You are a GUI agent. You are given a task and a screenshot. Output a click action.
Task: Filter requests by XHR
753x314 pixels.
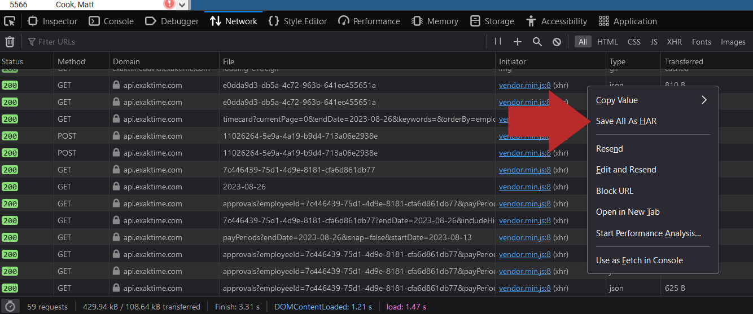tap(675, 42)
